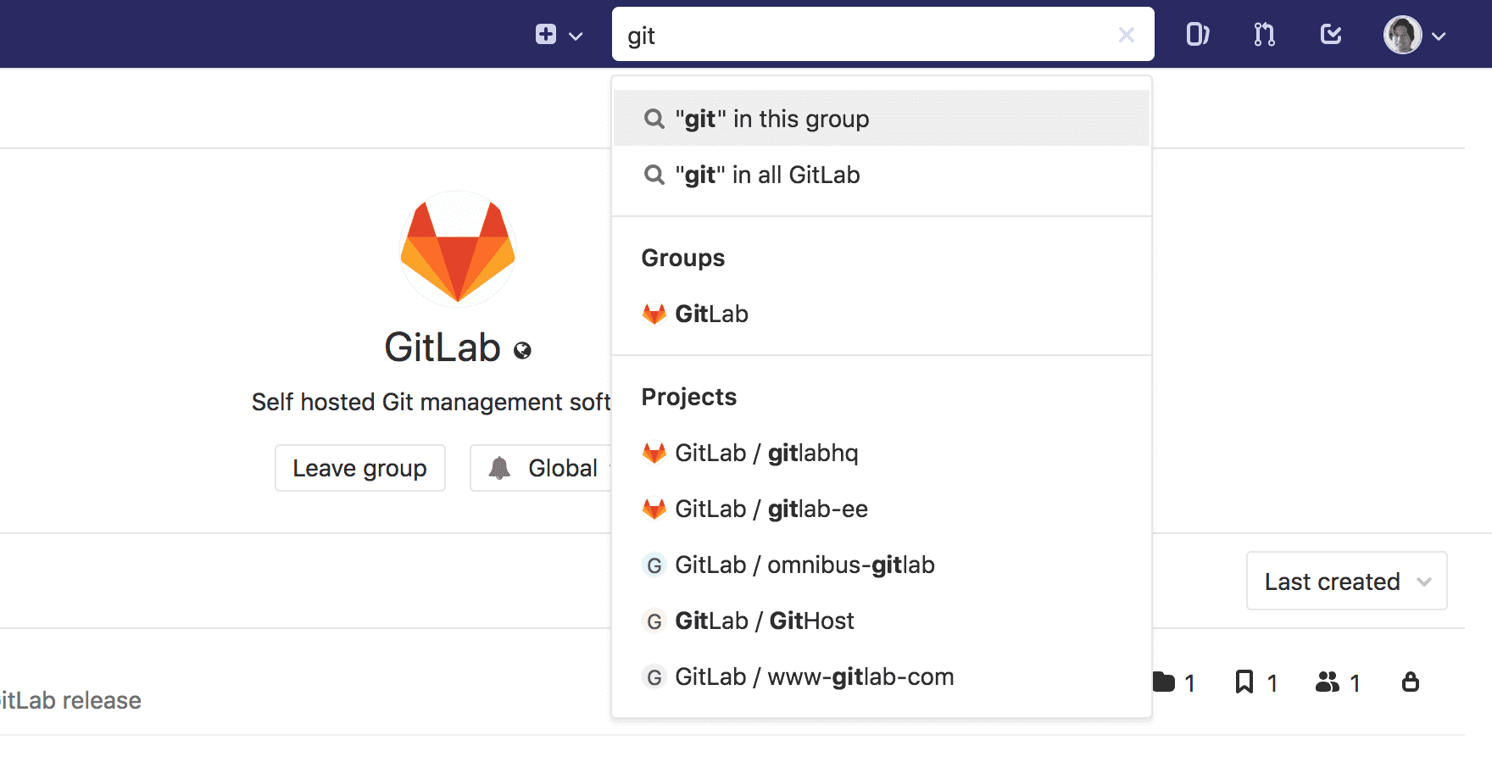Open GitLab / gitlabhq project result

click(882, 453)
